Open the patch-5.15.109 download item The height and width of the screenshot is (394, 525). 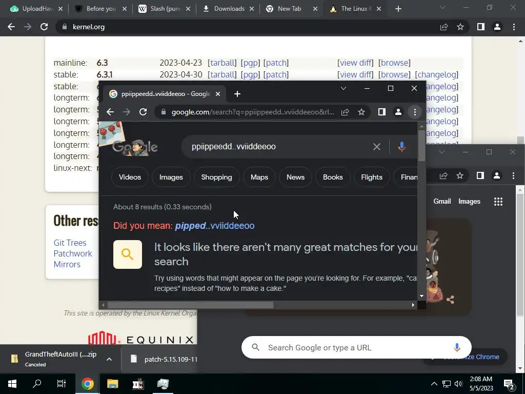click(x=164, y=359)
